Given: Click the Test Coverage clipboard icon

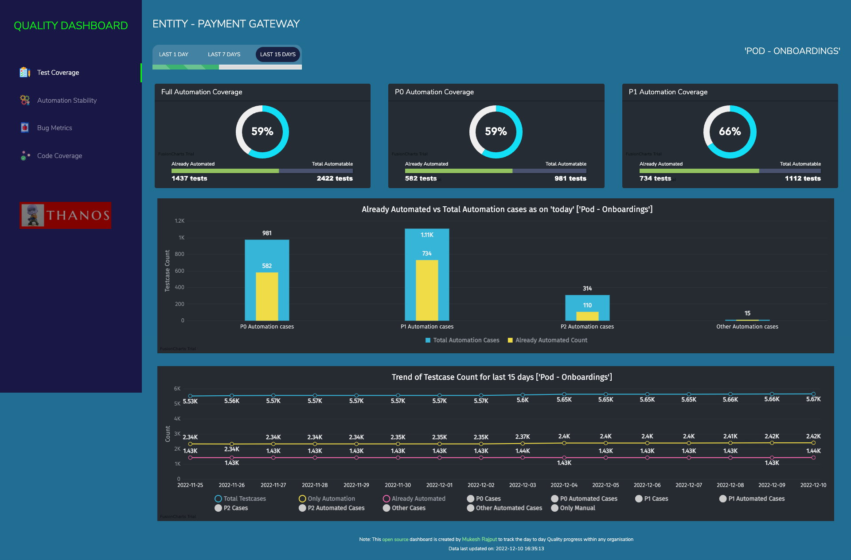Looking at the screenshot, I should coord(25,72).
